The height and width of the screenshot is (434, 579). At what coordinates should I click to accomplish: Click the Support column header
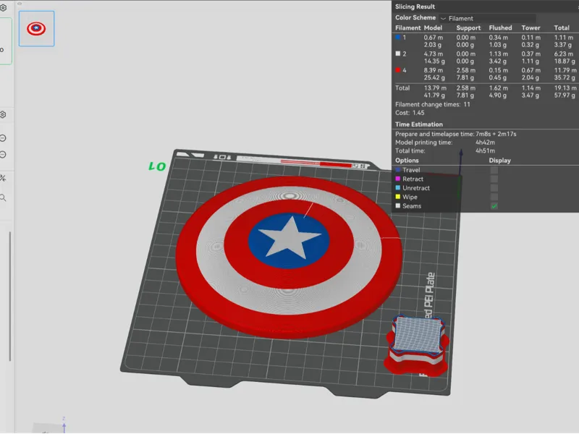(x=468, y=27)
